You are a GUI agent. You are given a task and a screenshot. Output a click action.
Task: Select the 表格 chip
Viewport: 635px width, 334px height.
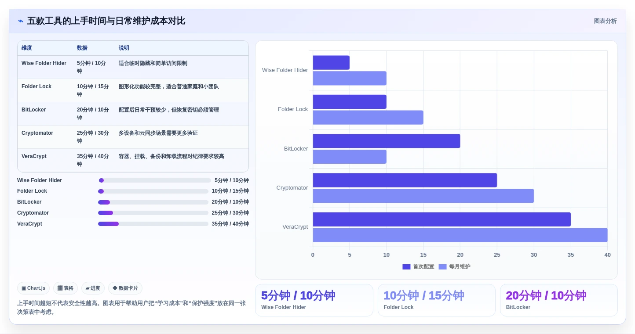click(66, 288)
